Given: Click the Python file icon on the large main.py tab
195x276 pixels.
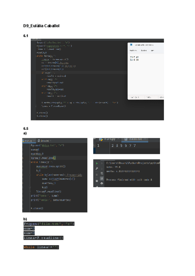Looking at the screenshot, I should pyautogui.click(x=101, y=139).
